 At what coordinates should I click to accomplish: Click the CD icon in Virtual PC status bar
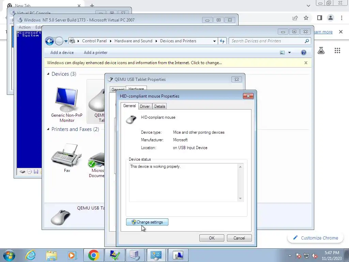(x=29, y=172)
